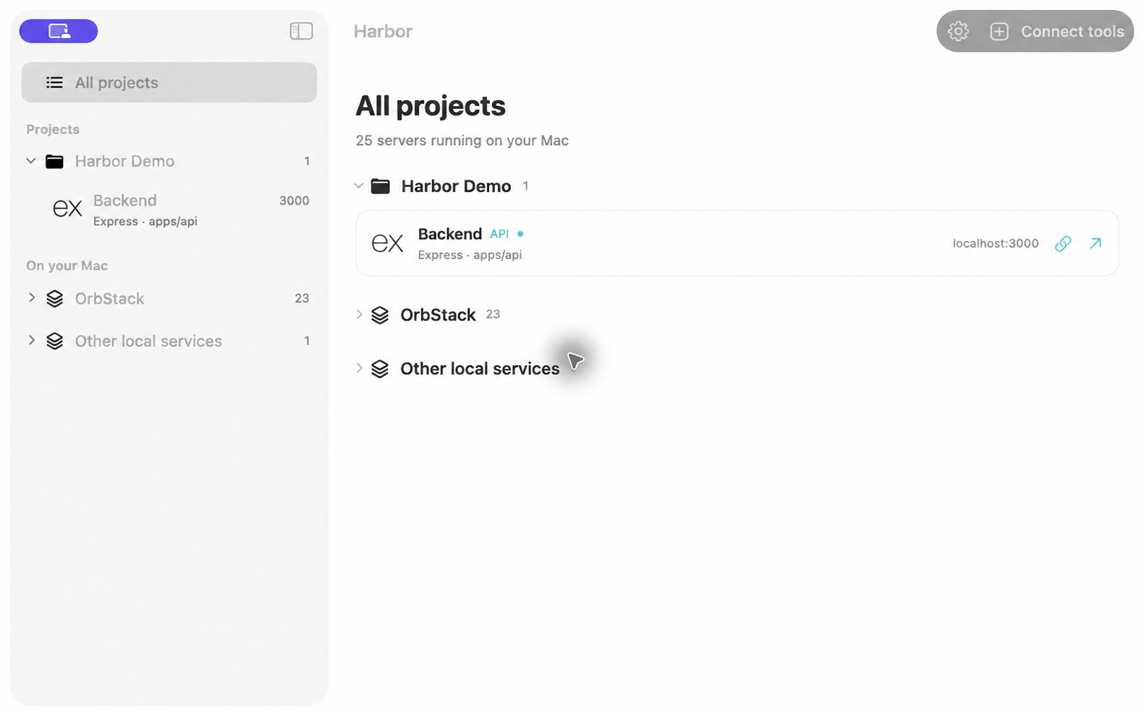Click 'Express · apps/api' on the Backend card
The height and width of the screenshot is (716, 1146).
click(x=470, y=255)
